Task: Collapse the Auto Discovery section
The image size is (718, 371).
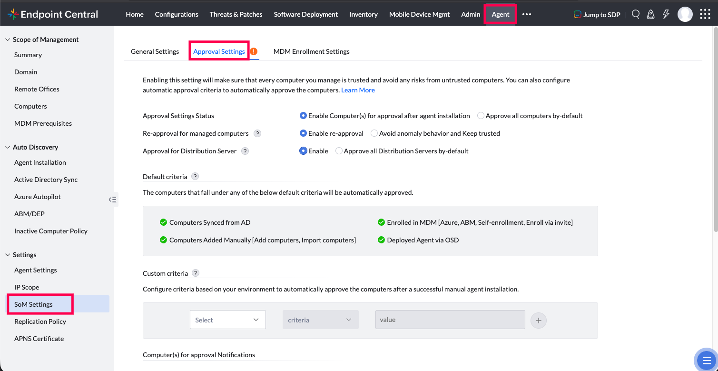Action: tap(7, 147)
